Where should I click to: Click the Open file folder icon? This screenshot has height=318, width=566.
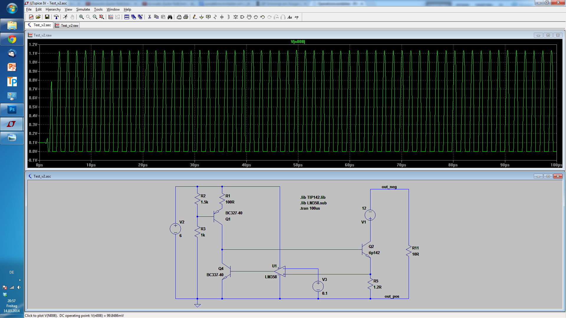(x=38, y=17)
